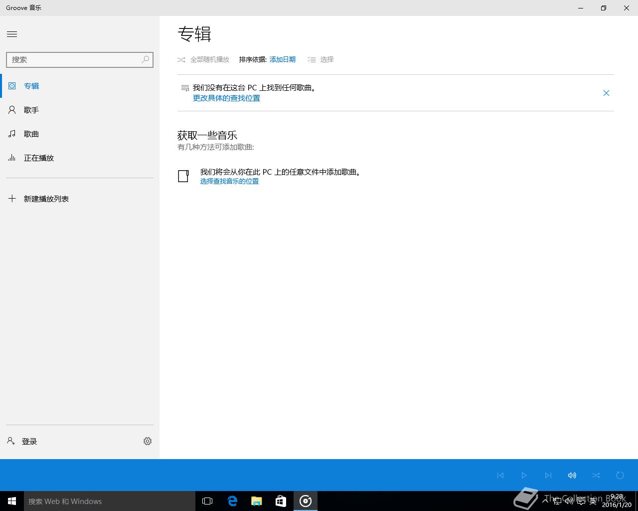Click 登录 to sign in
This screenshot has width=638, height=511.
point(22,441)
